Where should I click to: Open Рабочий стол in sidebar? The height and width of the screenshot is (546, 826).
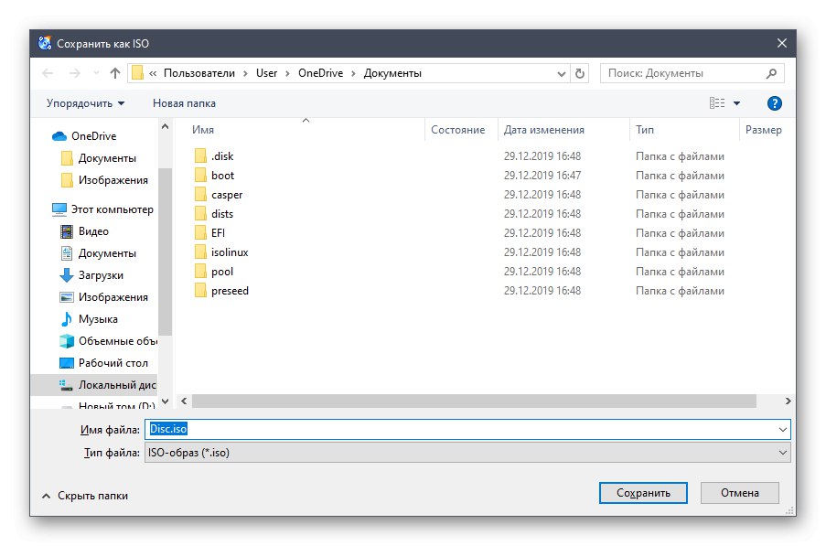coord(113,363)
